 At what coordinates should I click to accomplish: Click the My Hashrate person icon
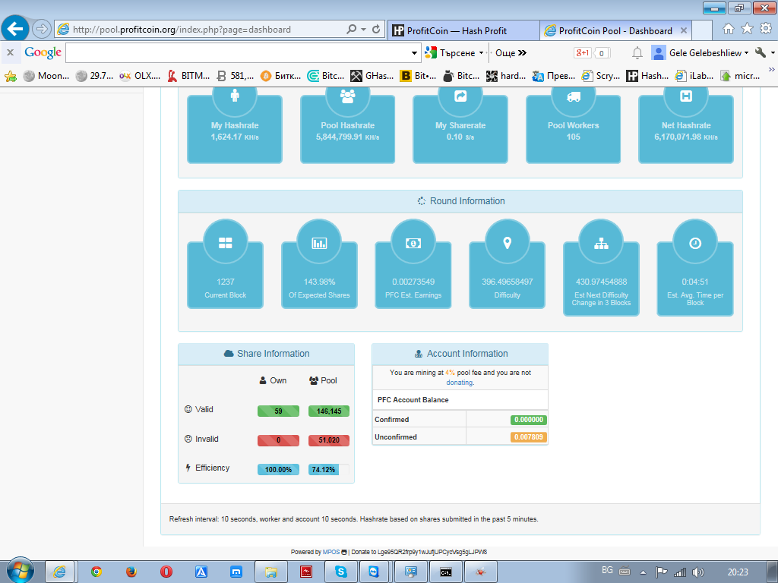(235, 96)
